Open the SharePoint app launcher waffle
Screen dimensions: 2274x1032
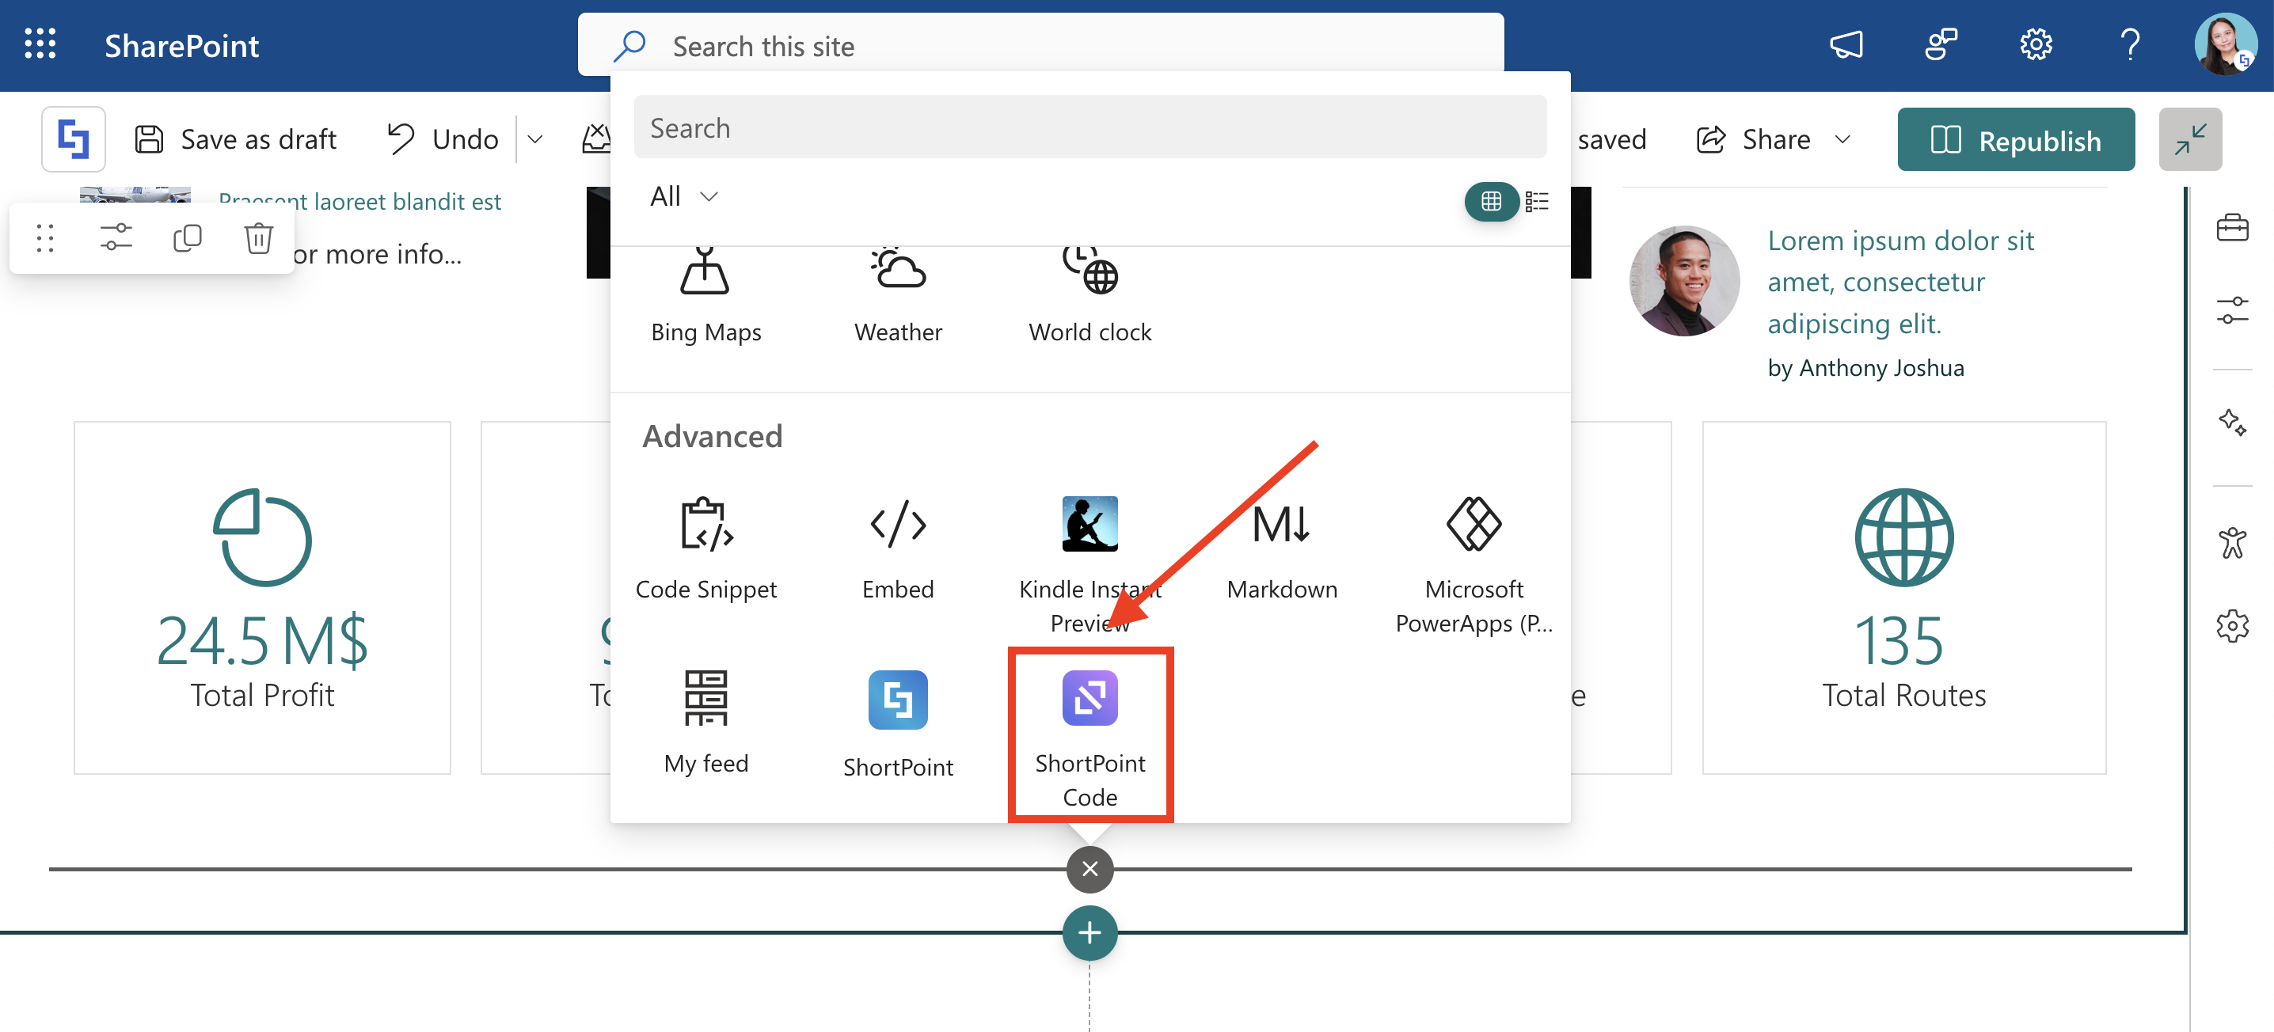point(40,44)
